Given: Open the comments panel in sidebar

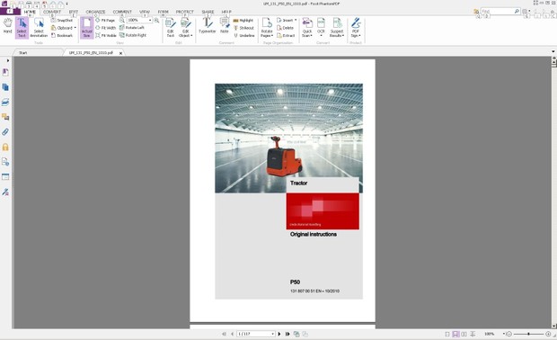Looking at the screenshot, I should [5, 117].
